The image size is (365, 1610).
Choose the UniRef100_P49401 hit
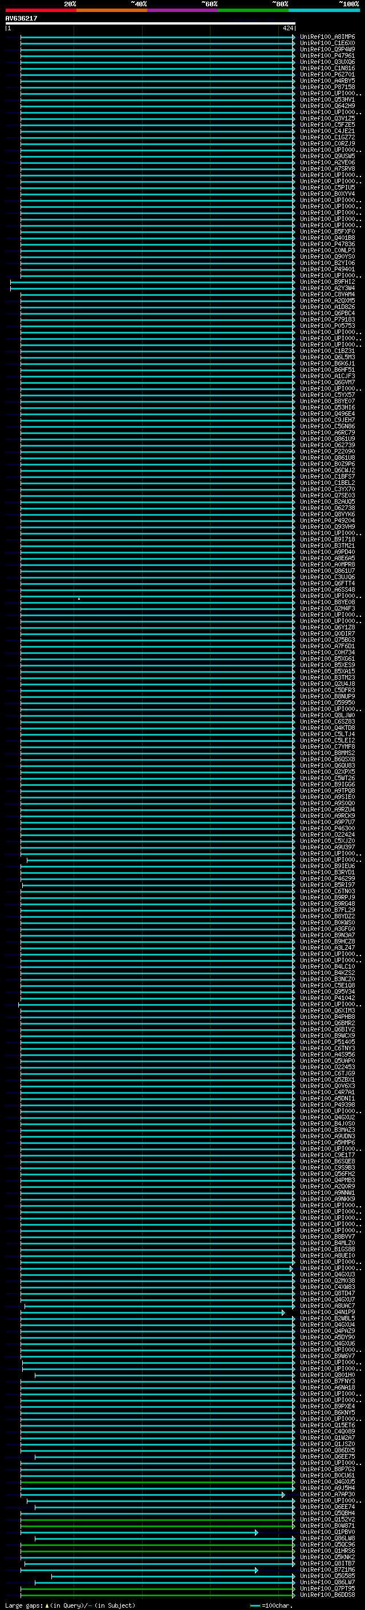click(x=327, y=270)
